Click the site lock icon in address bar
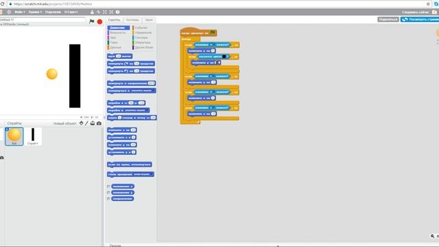The height and width of the screenshot is (247, 439). (10, 4)
